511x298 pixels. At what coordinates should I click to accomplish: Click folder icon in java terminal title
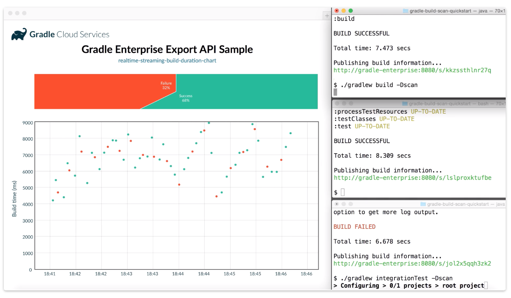(x=406, y=11)
